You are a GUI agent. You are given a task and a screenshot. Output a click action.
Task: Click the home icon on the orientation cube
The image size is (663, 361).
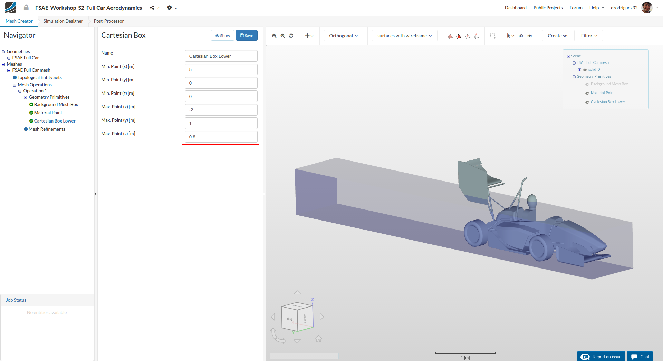click(x=318, y=339)
